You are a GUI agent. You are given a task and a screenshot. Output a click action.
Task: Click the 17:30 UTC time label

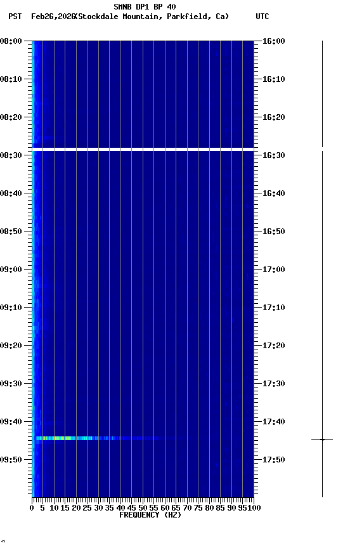pos(274,384)
